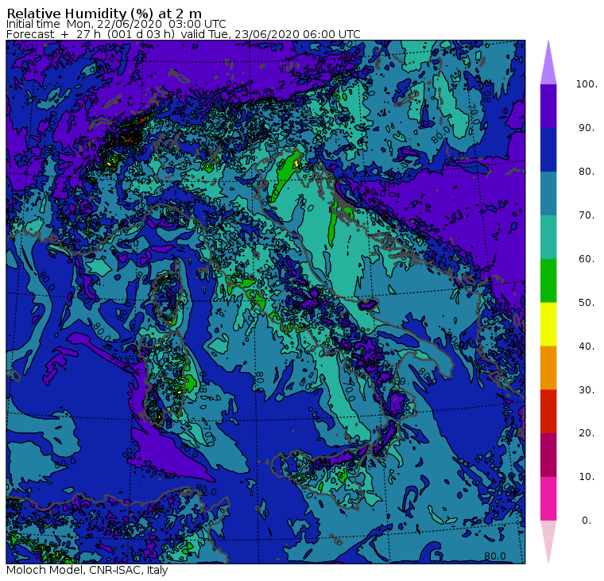The image size is (604, 581).
Task: Click the pale pink lower colorbar arrow
Action: pyautogui.click(x=548, y=540)
